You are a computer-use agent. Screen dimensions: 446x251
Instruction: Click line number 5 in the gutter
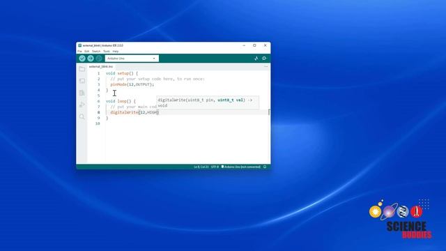(x=99, y=96)
